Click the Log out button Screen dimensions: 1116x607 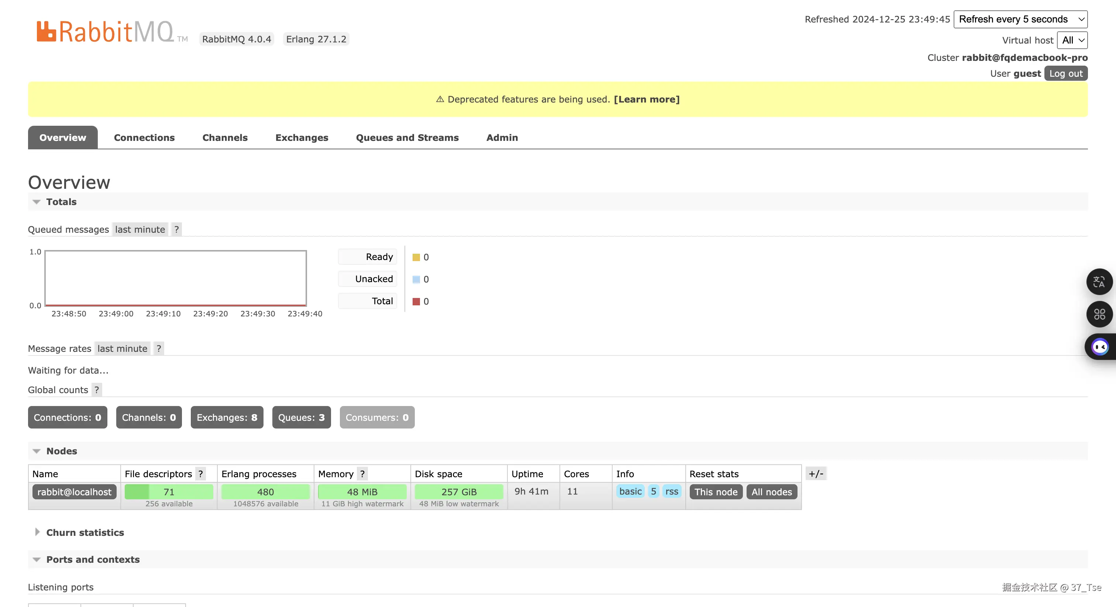1065,74
